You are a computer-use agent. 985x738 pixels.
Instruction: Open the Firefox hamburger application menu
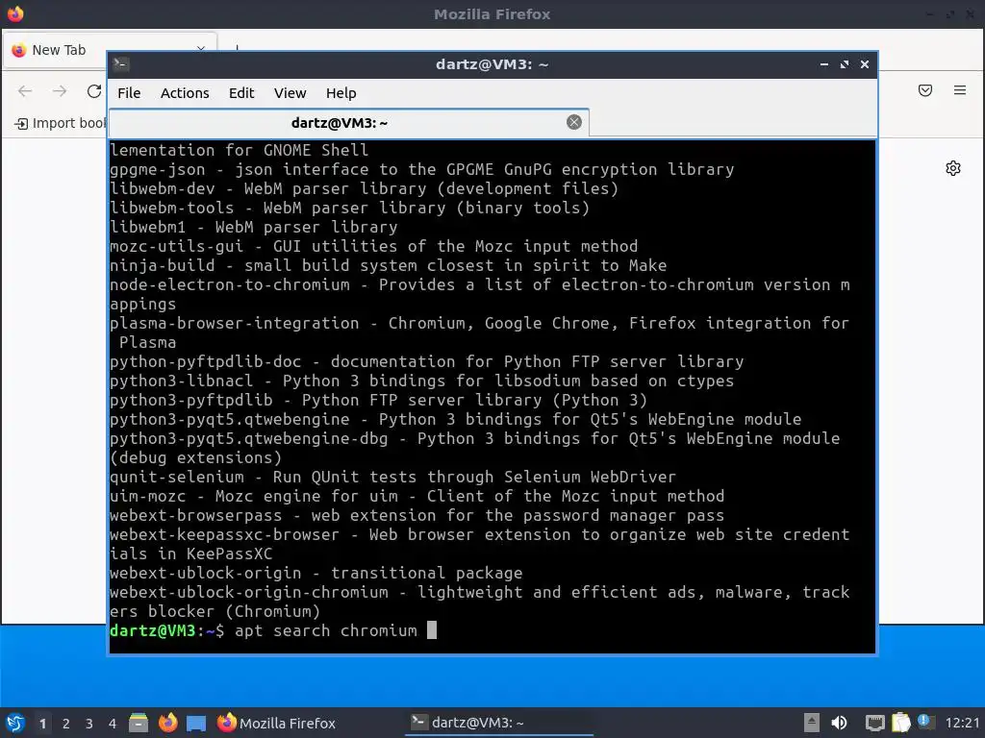(960, 90)
